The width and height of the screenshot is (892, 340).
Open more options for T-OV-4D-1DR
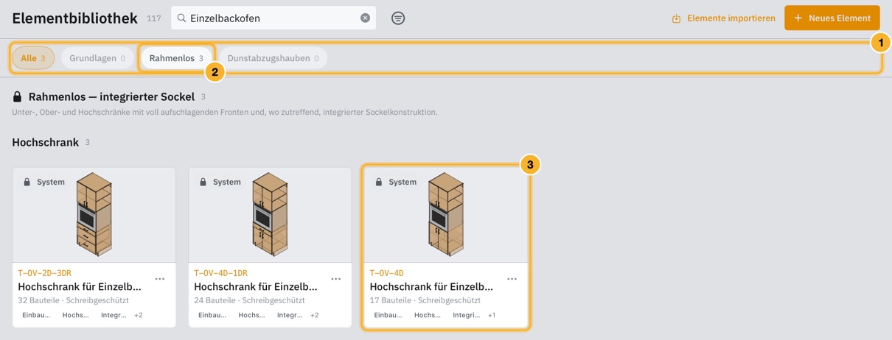(336, 279)
